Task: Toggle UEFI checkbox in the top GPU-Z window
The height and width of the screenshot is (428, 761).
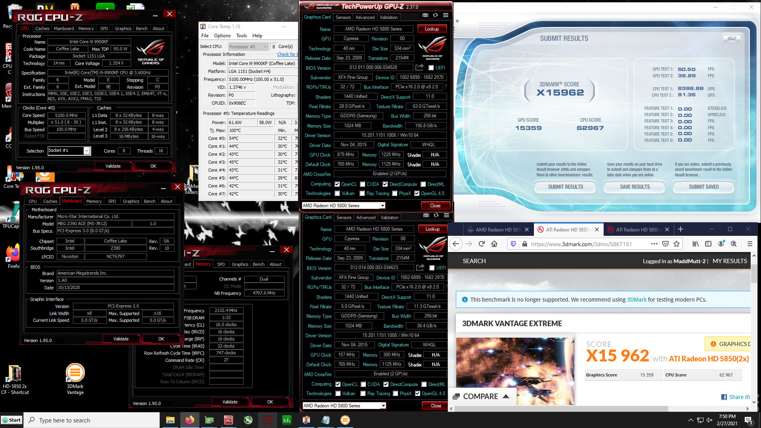Action: pyautogui.click(x=431, y=68)
